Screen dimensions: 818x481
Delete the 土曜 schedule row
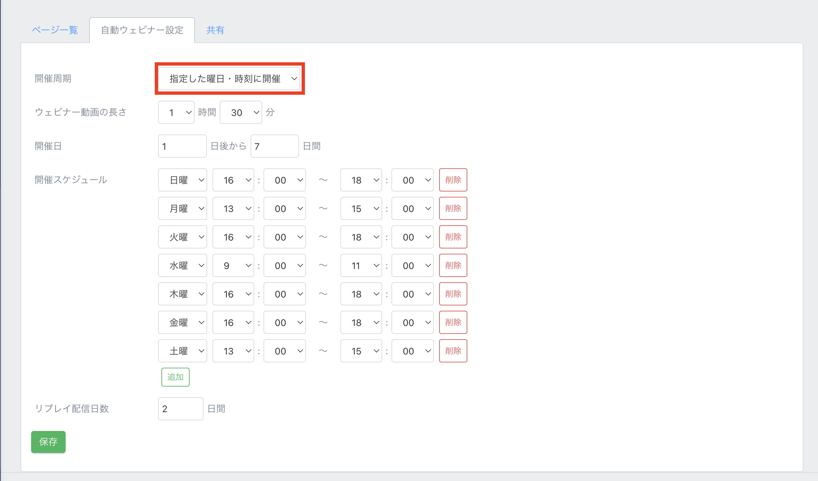tap(453, 351)
